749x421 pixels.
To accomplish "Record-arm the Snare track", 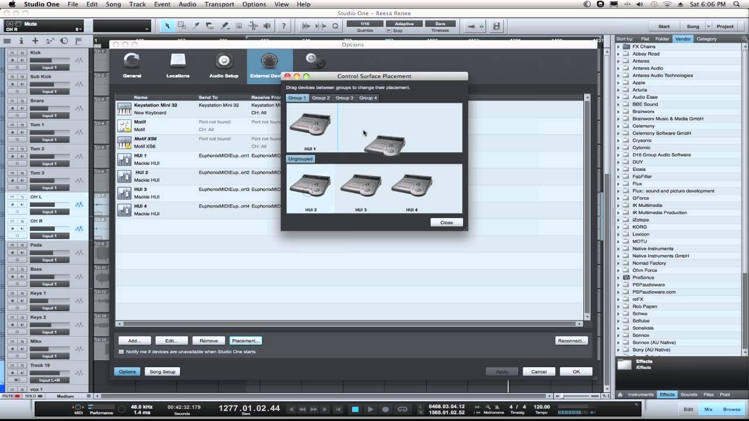I will point(12,108).
